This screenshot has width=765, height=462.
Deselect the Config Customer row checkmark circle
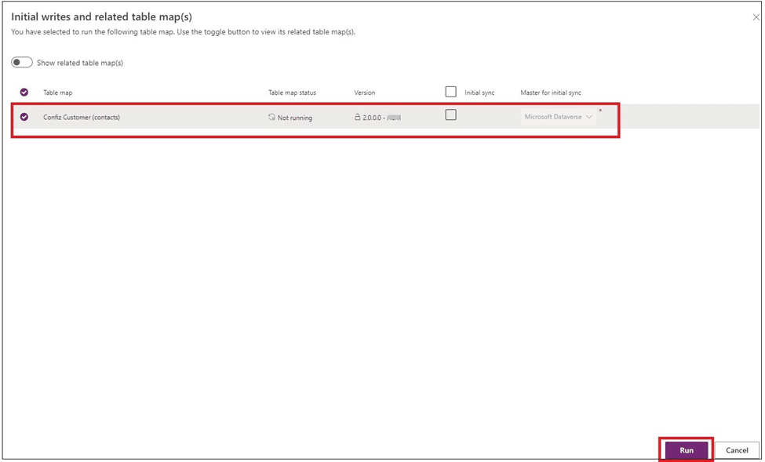[24, 117]
